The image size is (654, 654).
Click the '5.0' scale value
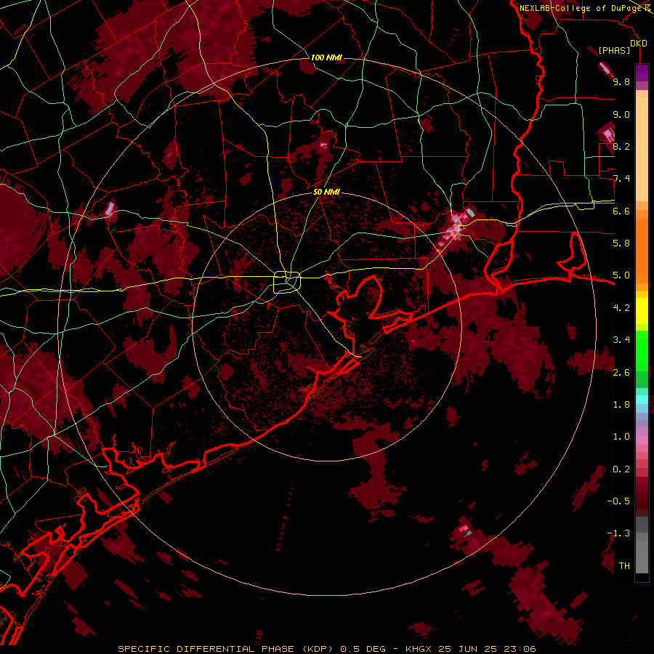tap(621, 275)
